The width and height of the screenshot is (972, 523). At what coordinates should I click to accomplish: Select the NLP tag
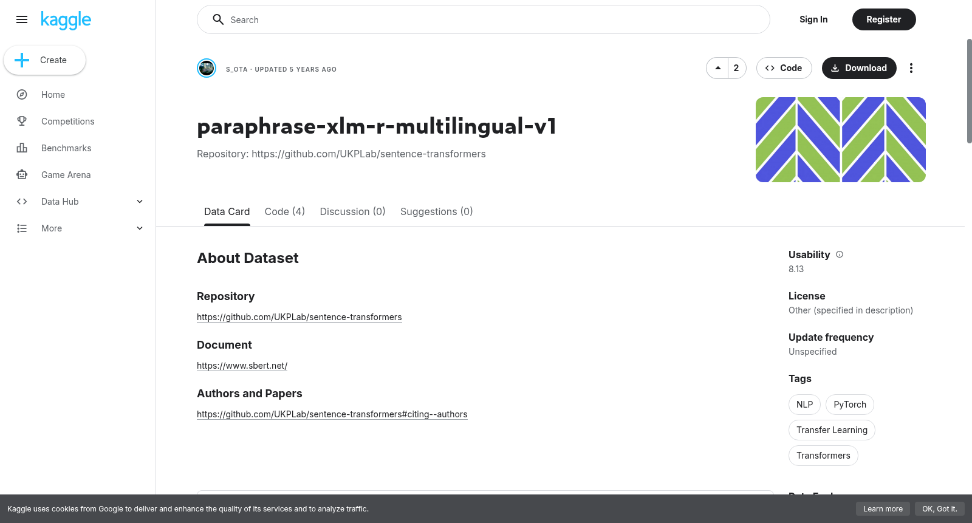pos(805,405)
